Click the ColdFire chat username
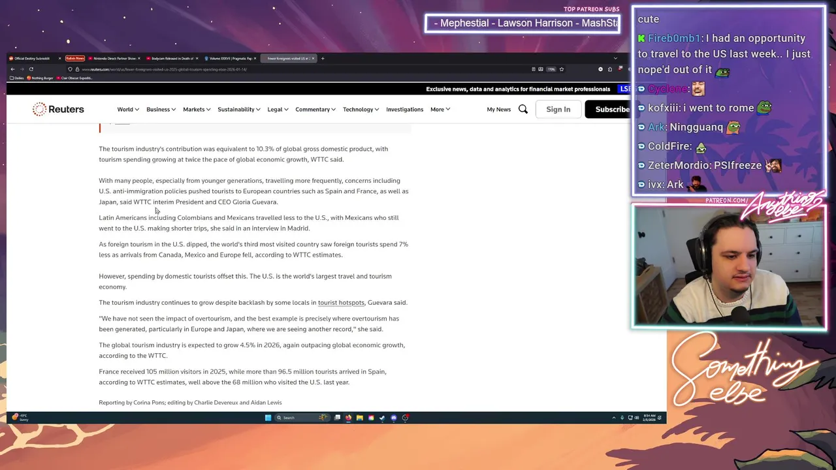Viewport: 836px width, 470px height. tap(669, 146)
